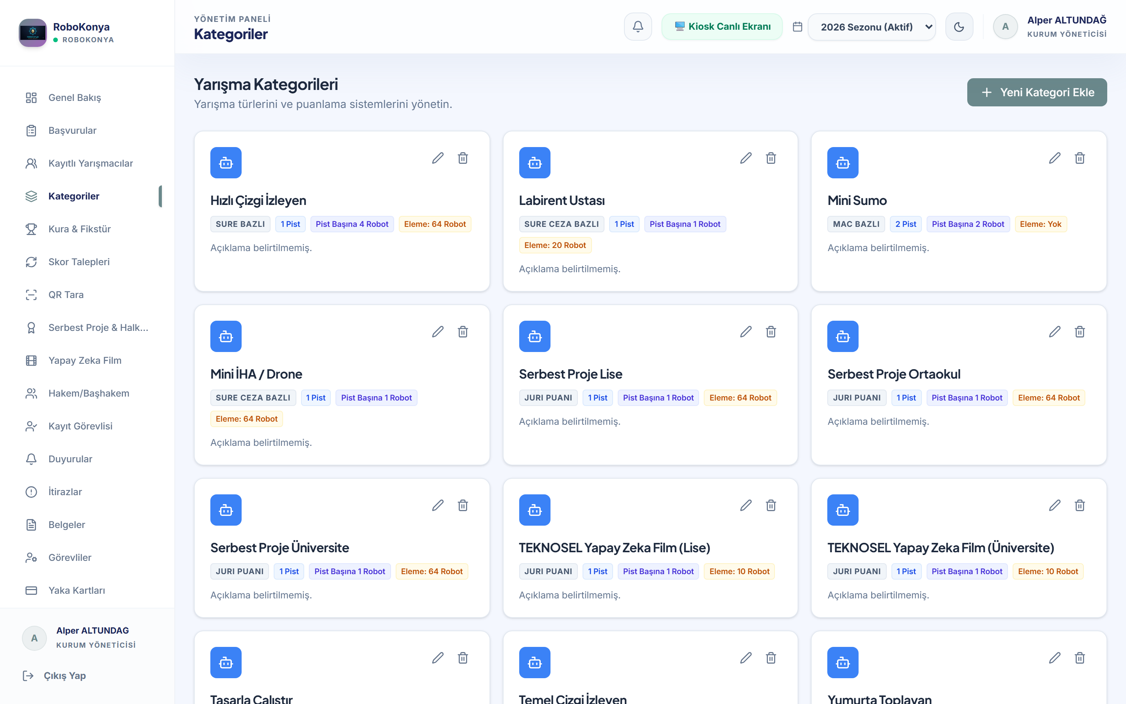
Task: Click the Mini İHA / Drone card title
Action: tap(256, 374)
